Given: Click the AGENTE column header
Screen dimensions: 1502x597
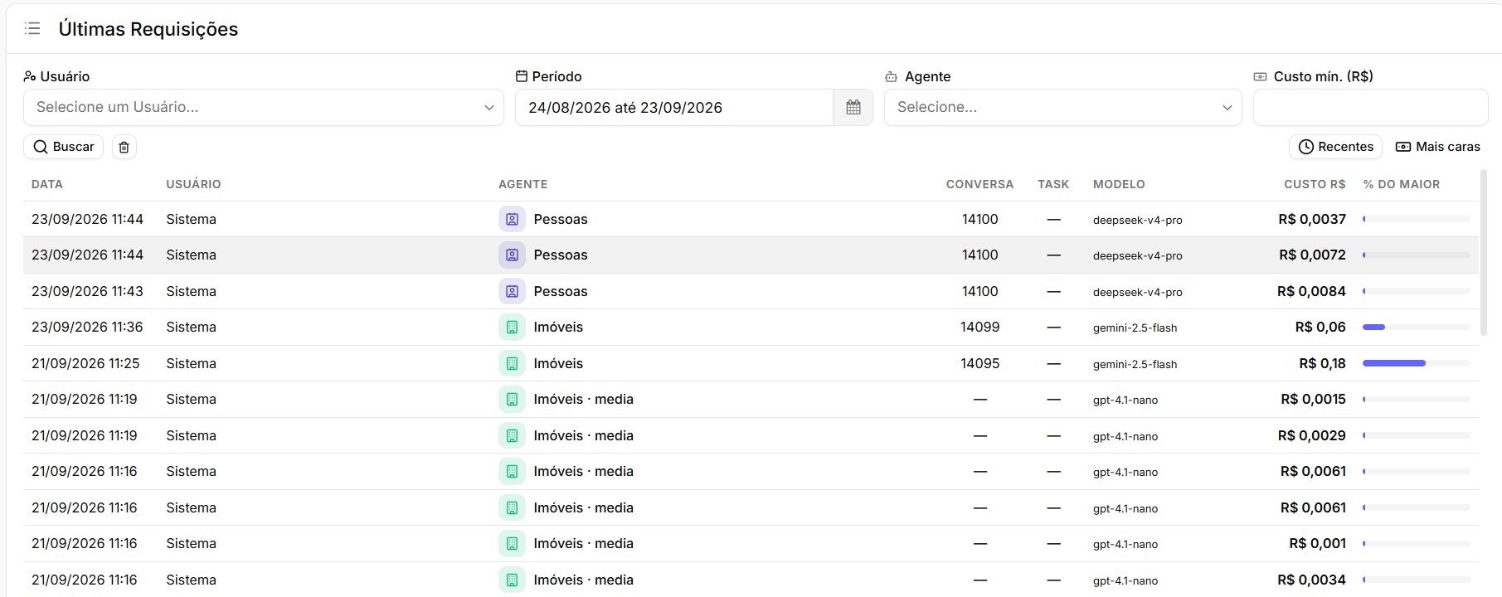Looking at the screenshot, I should (523, 184).
